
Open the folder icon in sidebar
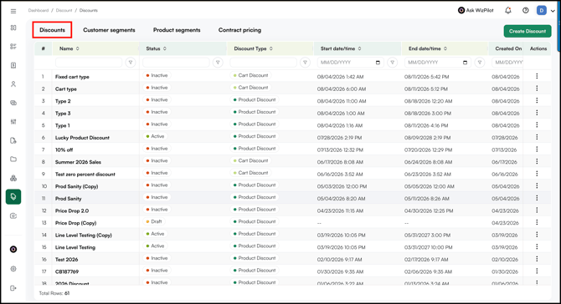13,160
